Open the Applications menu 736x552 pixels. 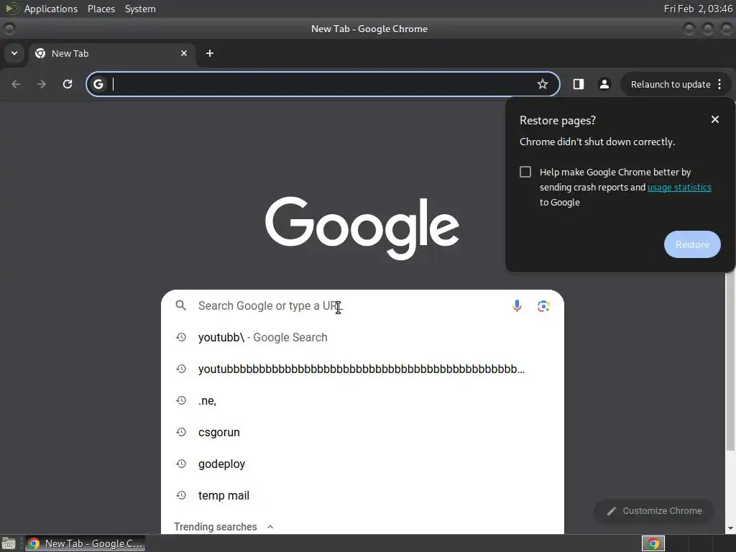point(51,9)
